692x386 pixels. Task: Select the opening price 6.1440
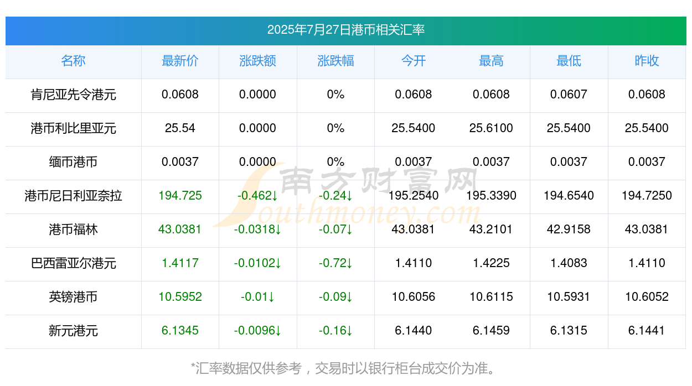click(414, 331)
